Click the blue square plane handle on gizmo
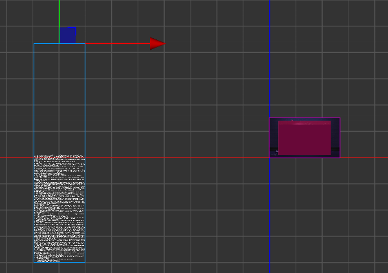Viewport: 388px width, 273px height. pyautogui.click(x=67, y=35)
